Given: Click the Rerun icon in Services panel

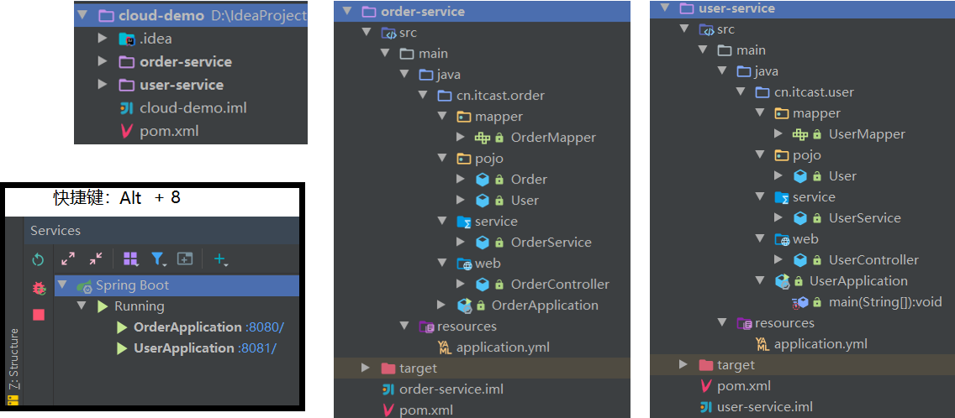Looking at the screenshot, I should pyautogui.click(x=38, y=260).
